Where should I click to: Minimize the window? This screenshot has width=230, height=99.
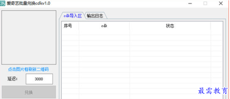190,3
